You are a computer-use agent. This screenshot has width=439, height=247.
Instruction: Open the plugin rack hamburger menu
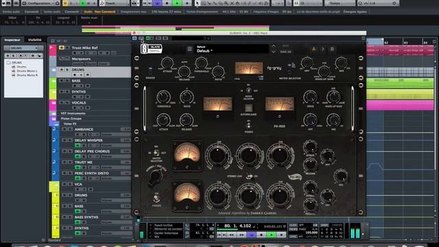[x=189, y=49]
